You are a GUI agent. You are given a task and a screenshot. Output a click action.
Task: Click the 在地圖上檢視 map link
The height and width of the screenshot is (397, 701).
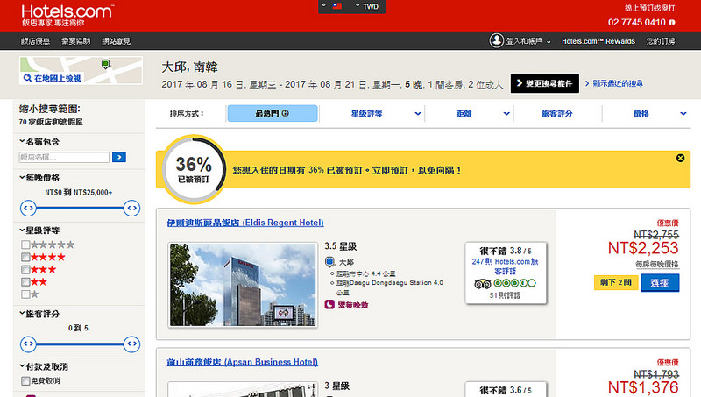[58, 78]
